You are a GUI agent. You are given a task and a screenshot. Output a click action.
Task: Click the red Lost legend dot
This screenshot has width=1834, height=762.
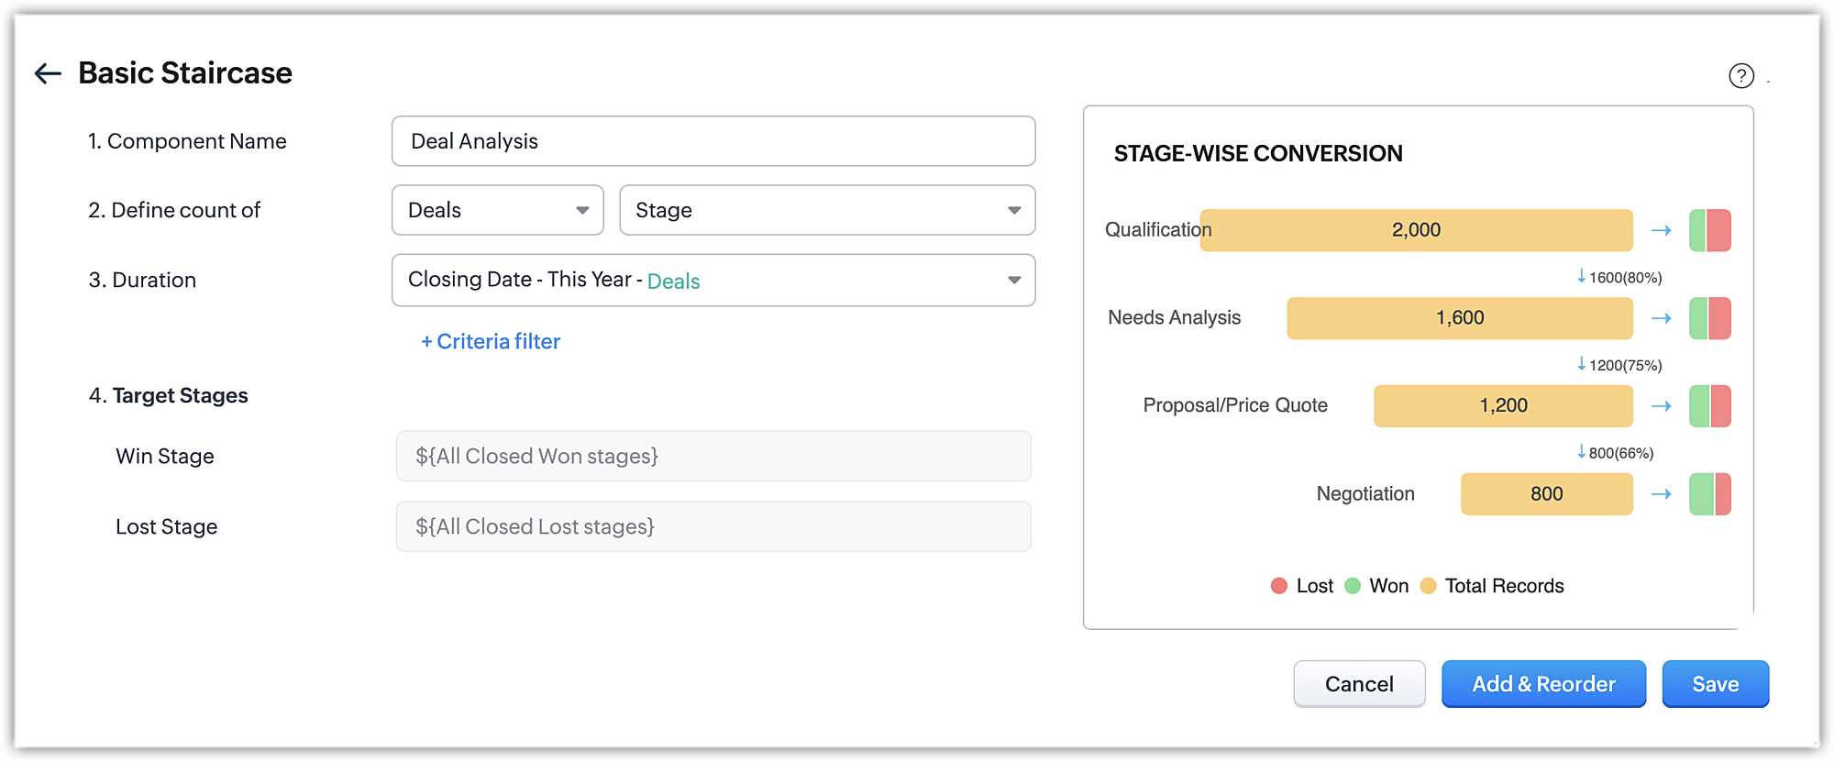1279,586
